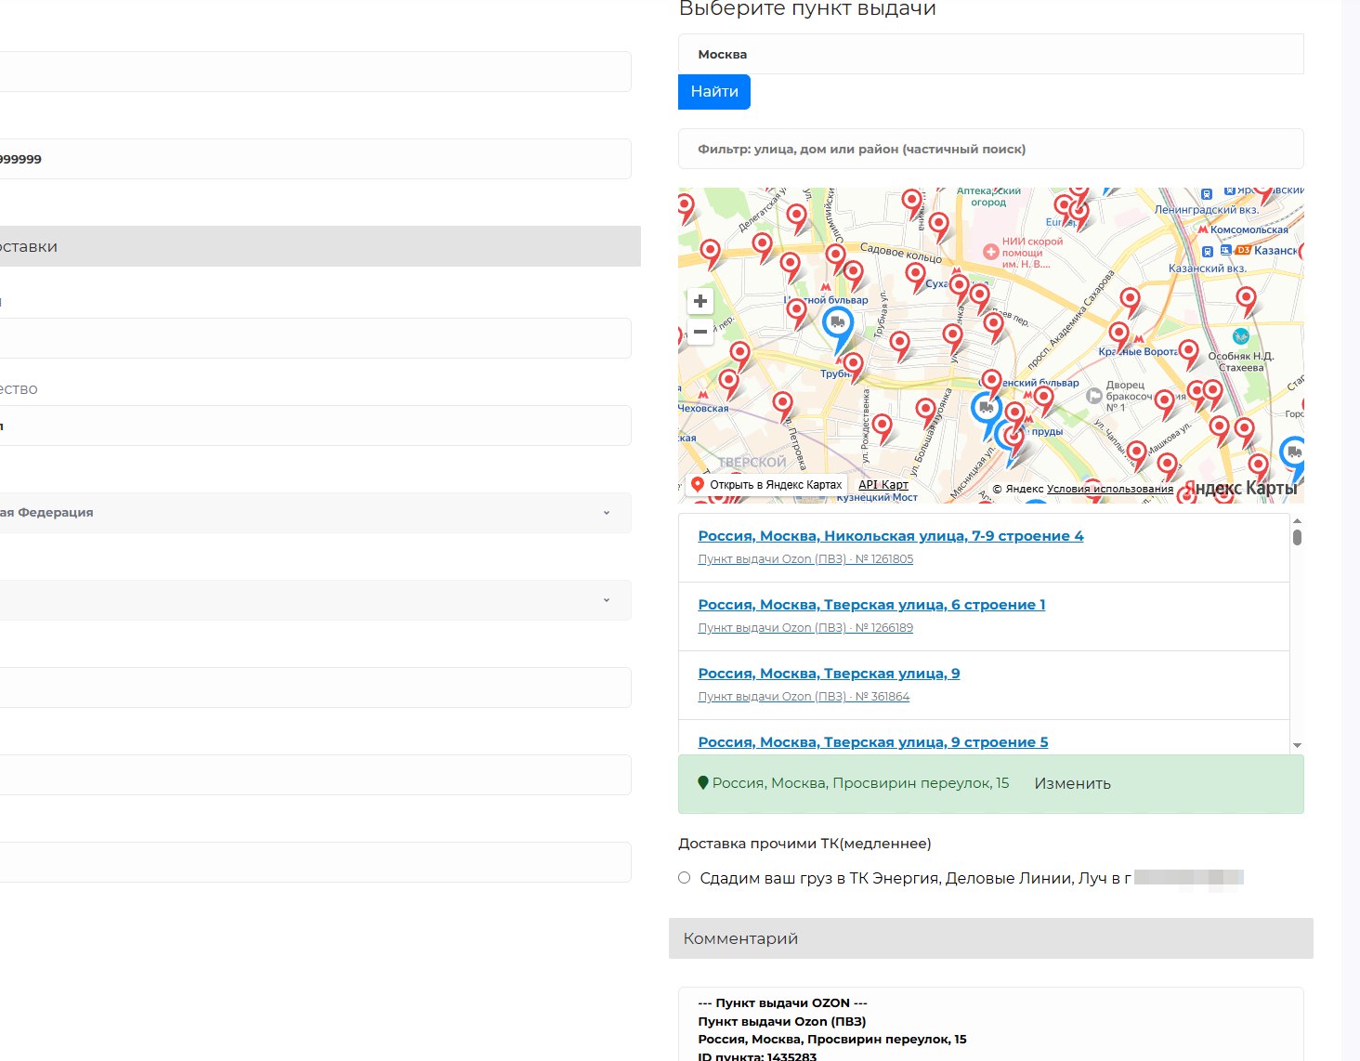This screenshot has width=1360, height=1061.
Task: Expand the empty dropdown below the Федерация field
Action: (315, 600)
